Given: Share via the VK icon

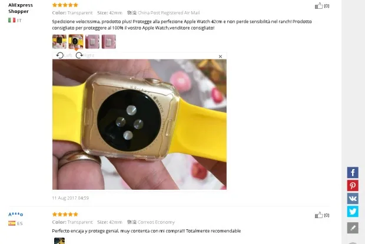Looking at the screenshot, I should (x=353, y=198).
